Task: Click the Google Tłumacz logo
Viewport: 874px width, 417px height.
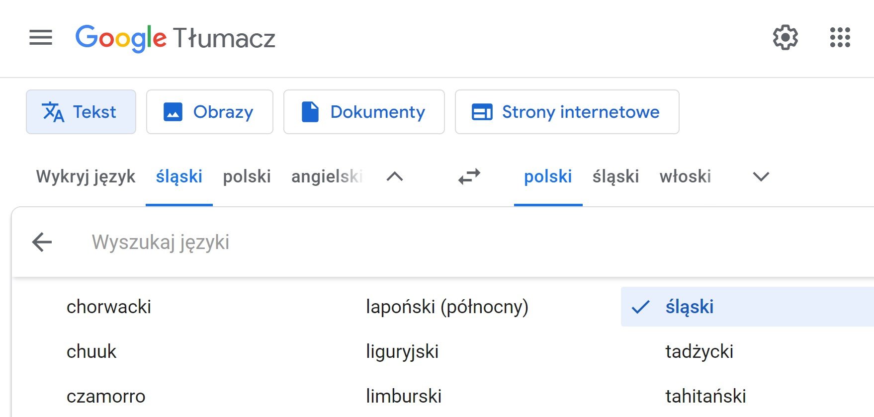Action: 175,38
